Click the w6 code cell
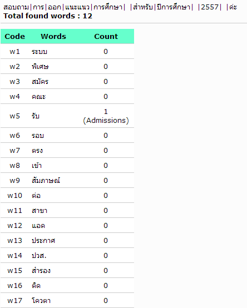The image size is (247, 308). tap(14, 135)
